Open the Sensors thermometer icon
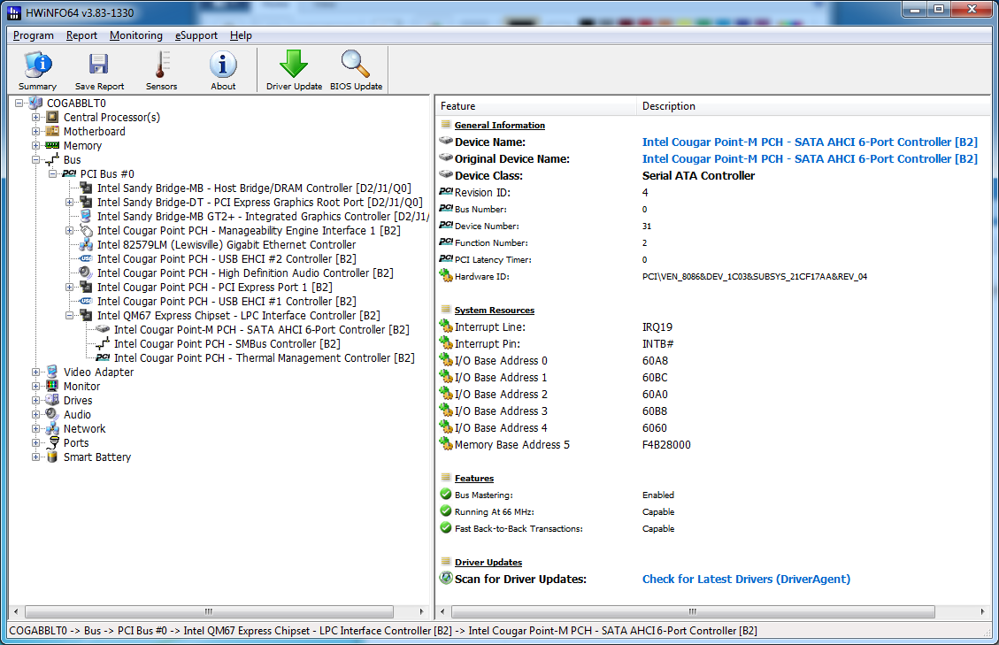Viewport: 999px width, 645px height. [161, 70]
